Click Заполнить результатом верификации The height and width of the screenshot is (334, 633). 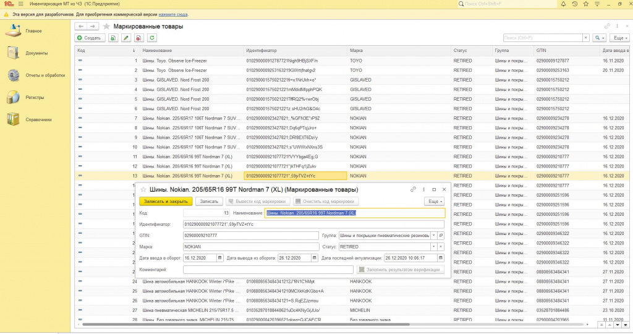(401, 270)
